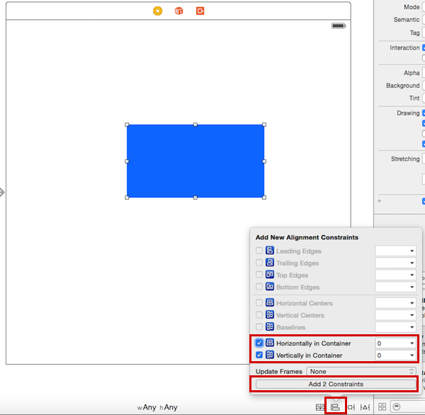Click the circular library icon at bottom right
Image resolution: width=425 pixels, height=415 pixels.
(396, 407)
